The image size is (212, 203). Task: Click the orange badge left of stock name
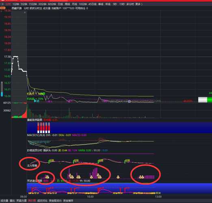[x=2, y=8]
